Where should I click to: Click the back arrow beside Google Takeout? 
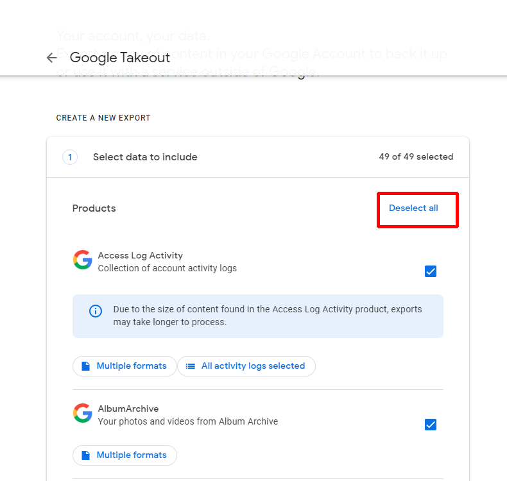coord(52,58)
